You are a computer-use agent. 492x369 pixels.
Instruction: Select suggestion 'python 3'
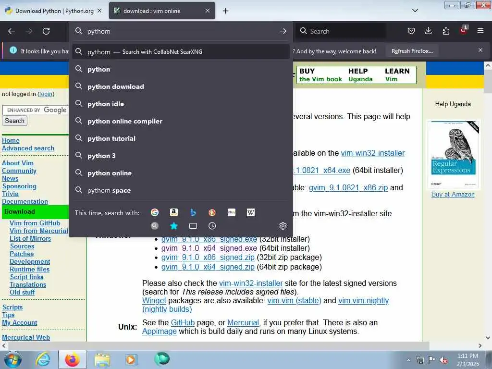click(181, 156)
